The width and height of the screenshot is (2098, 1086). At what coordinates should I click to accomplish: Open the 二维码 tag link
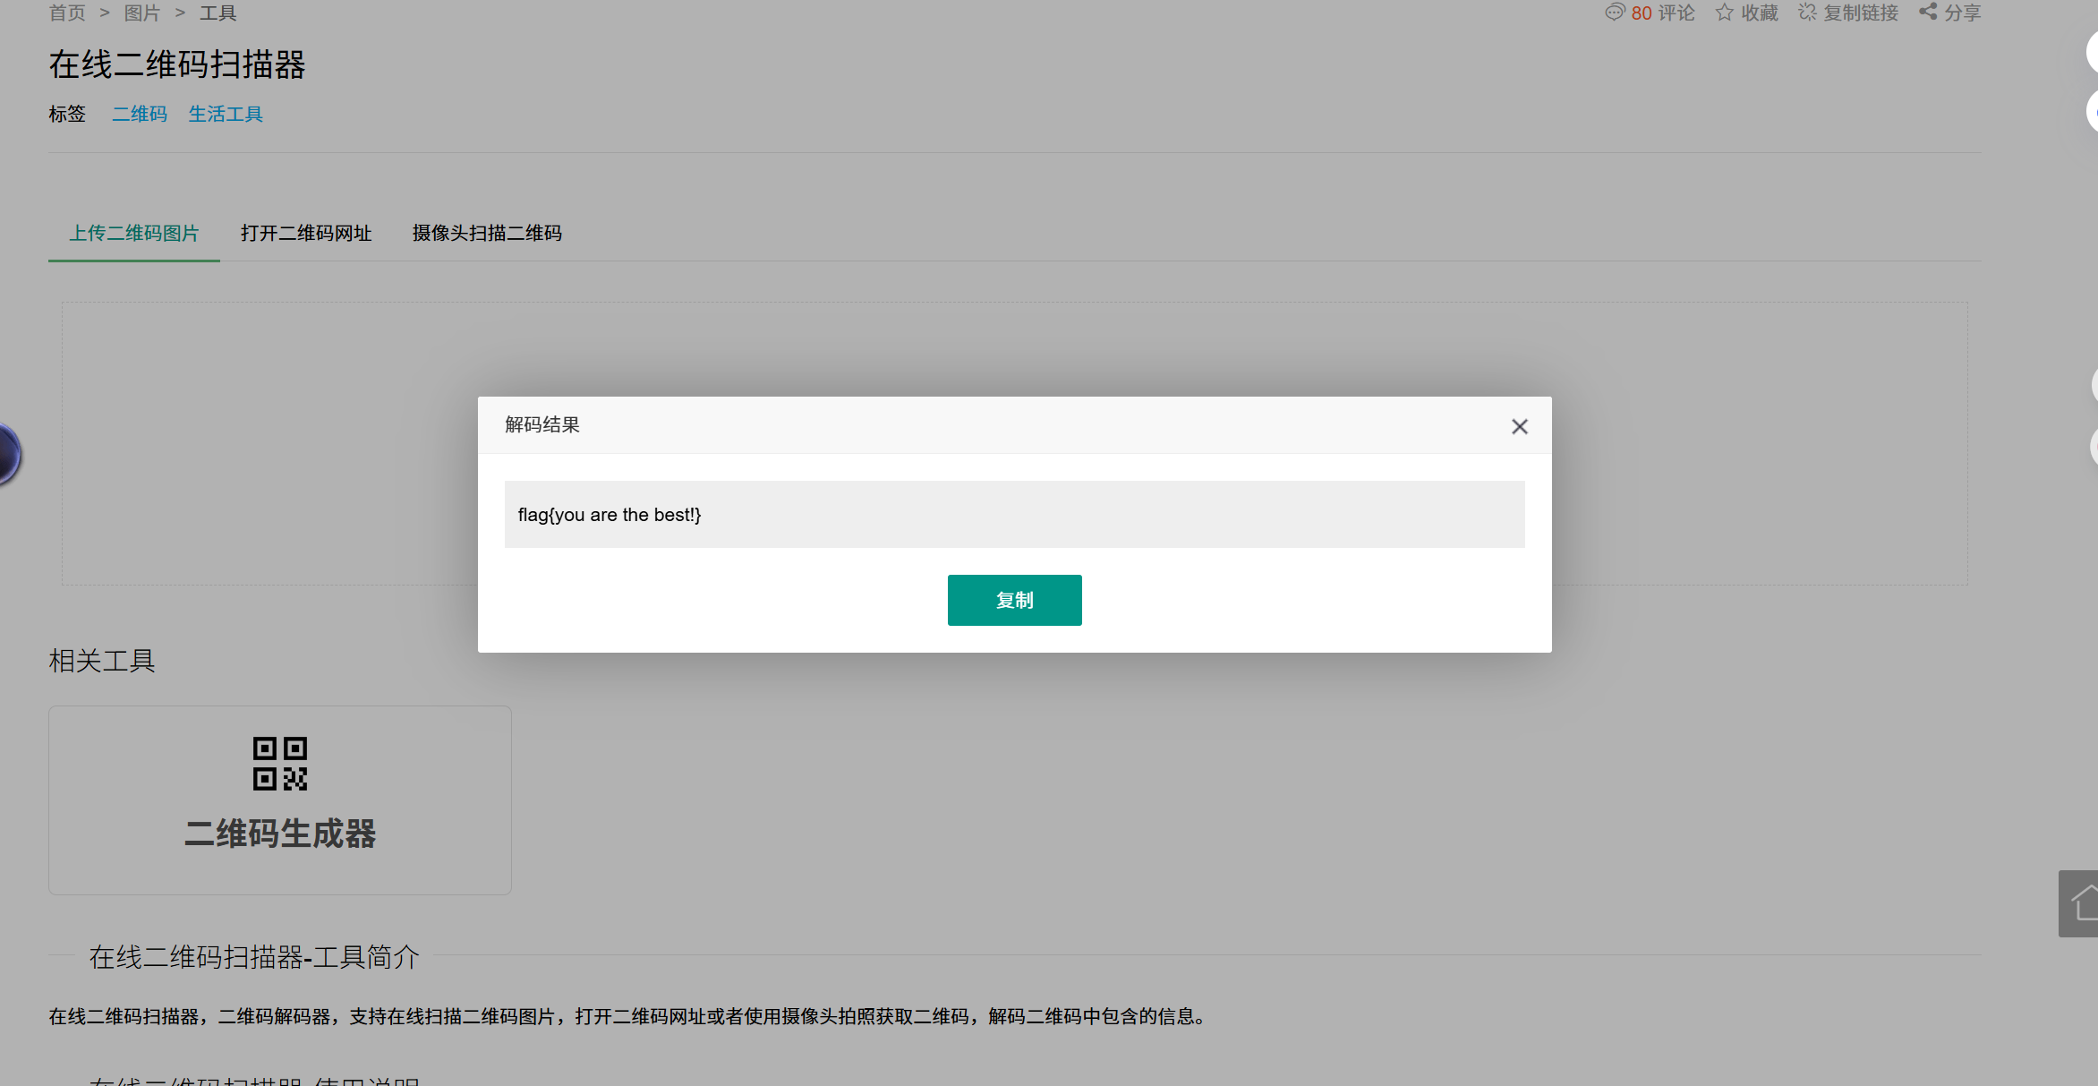[x=140, y=115]
